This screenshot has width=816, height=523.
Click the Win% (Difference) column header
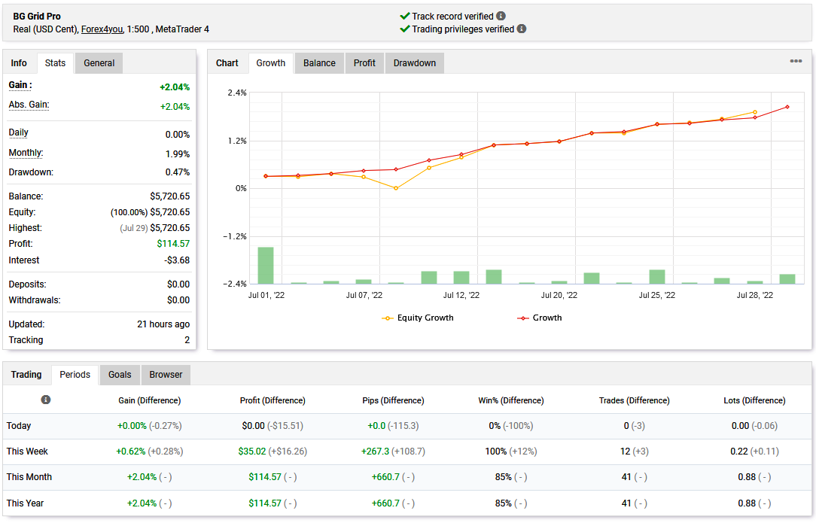pyautogui.click(x=511, y=400)
